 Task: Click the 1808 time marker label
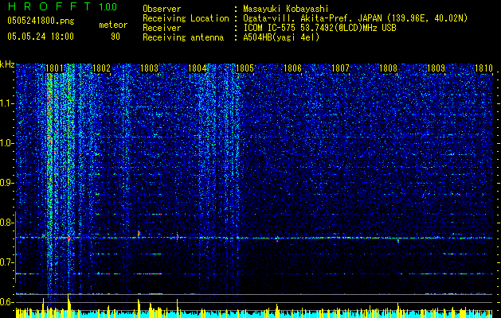388,68
